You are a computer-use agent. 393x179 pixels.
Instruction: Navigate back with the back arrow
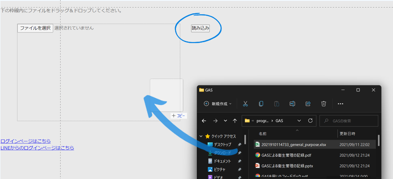(x=204, y=120)
